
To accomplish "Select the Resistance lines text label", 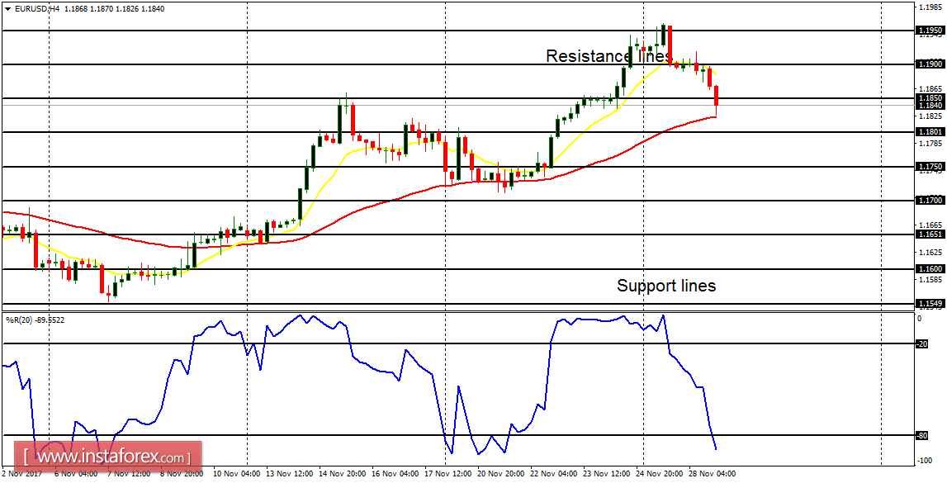I will (x=608, y=56).
